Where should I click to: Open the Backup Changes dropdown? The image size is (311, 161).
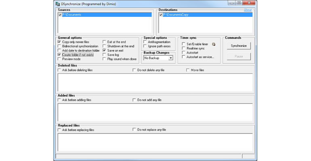click(170, 58)
